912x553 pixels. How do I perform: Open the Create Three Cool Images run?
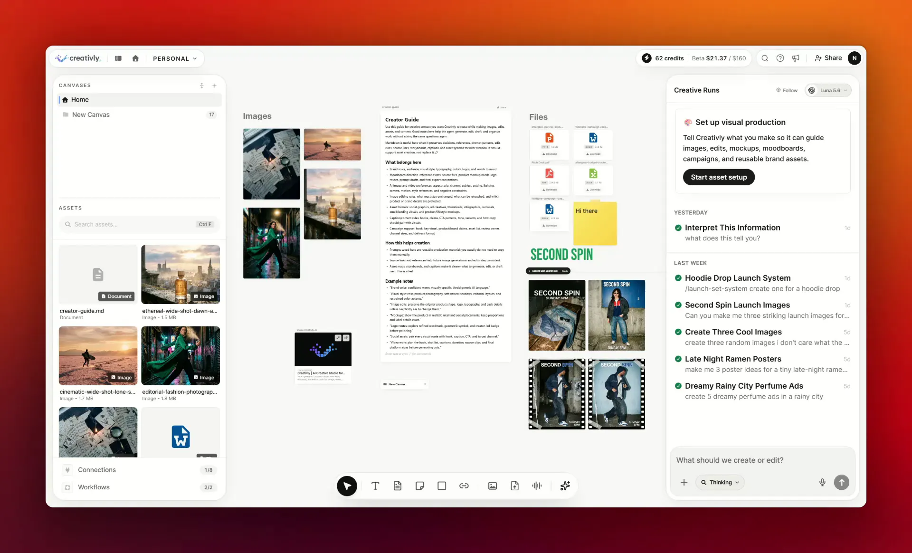[762, 337]
